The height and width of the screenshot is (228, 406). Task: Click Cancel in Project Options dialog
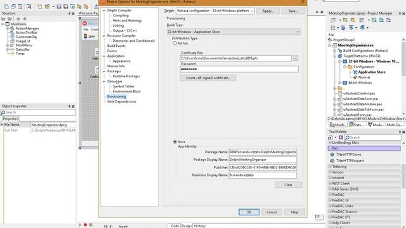[272, 212]
